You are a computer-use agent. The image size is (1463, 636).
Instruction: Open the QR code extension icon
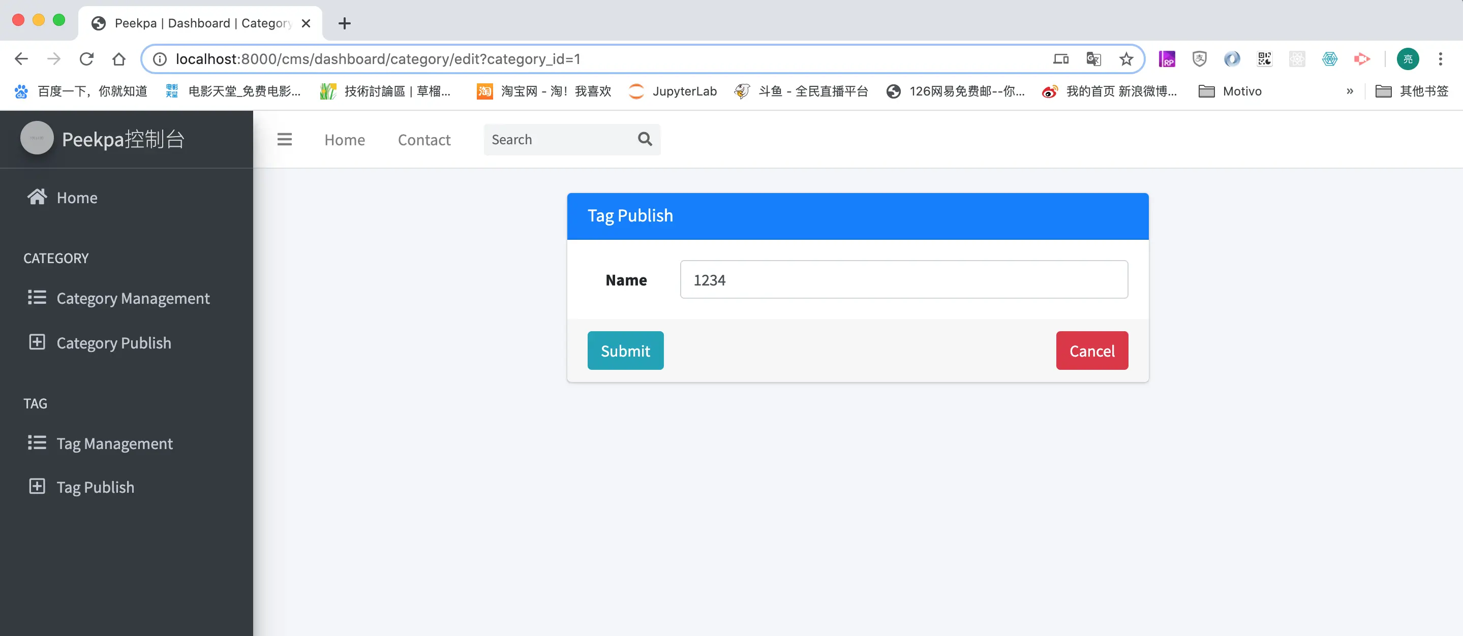[x=1264, y=59]
